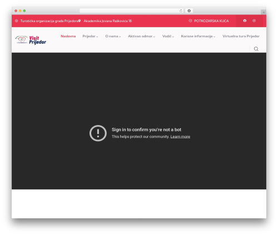Click Turistička organizacija grada Prijedora text
The image size is (278, 235).
pos(49,21)
